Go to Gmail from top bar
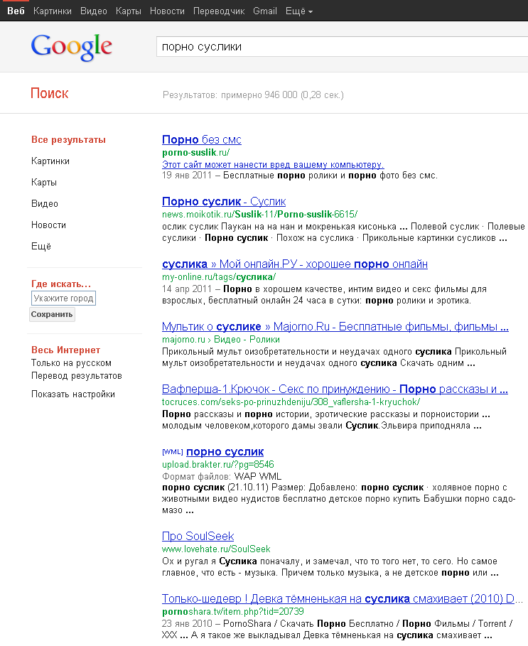 click(x=265, y=11)
